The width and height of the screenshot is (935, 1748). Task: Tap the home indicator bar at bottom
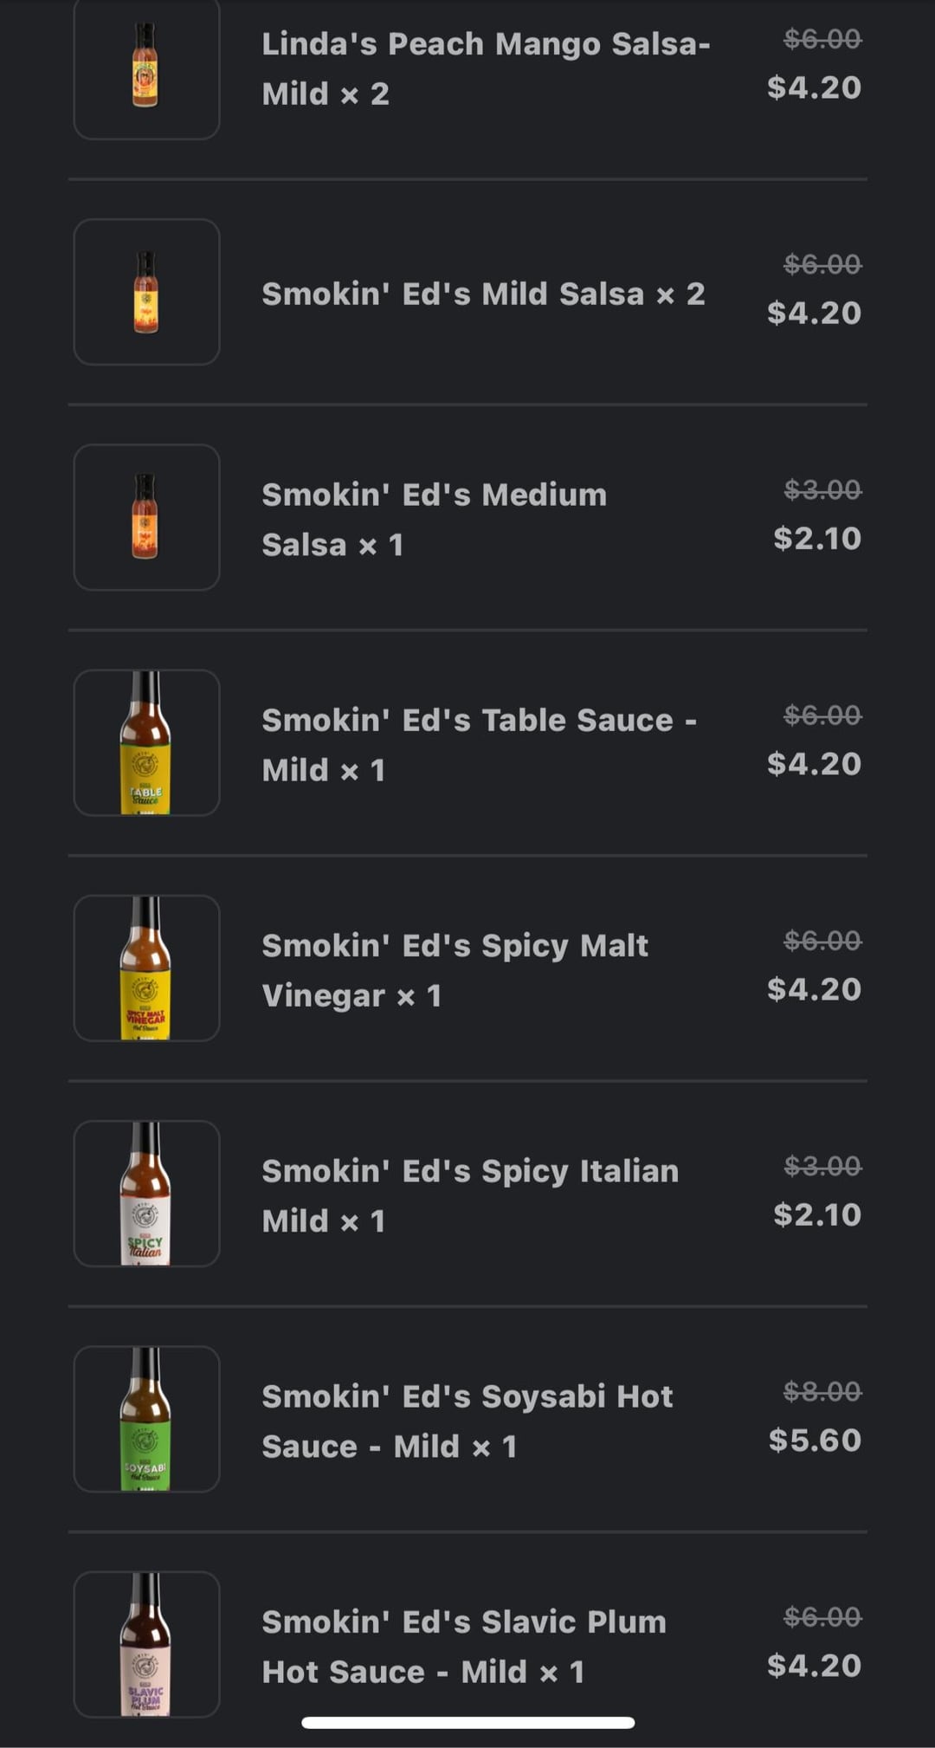pos(467,1723)
